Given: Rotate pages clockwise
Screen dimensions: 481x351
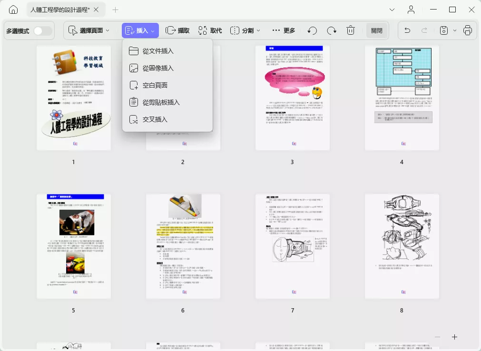Looking at the screenshot, I should tap(332, 30).
